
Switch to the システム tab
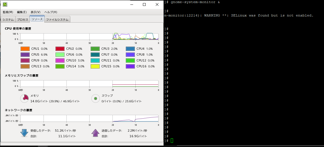[8, 20]
